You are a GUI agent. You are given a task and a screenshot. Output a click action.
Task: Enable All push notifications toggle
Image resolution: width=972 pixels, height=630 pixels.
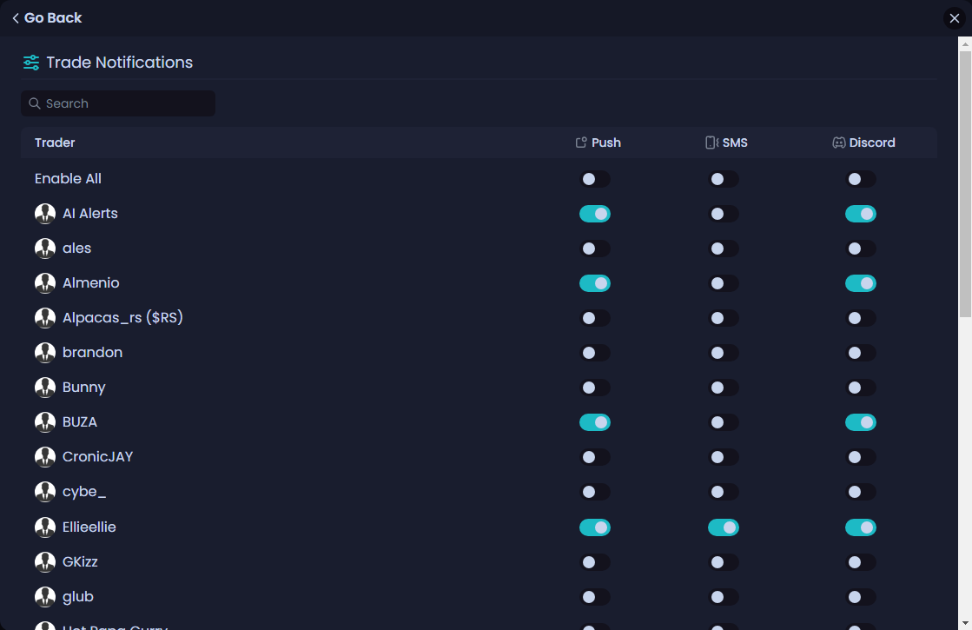(x=595, y=179)
